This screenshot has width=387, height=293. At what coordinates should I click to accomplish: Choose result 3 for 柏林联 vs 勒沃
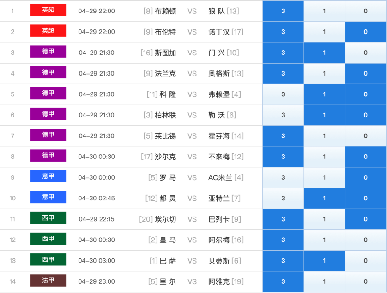(x=283, y=115)
